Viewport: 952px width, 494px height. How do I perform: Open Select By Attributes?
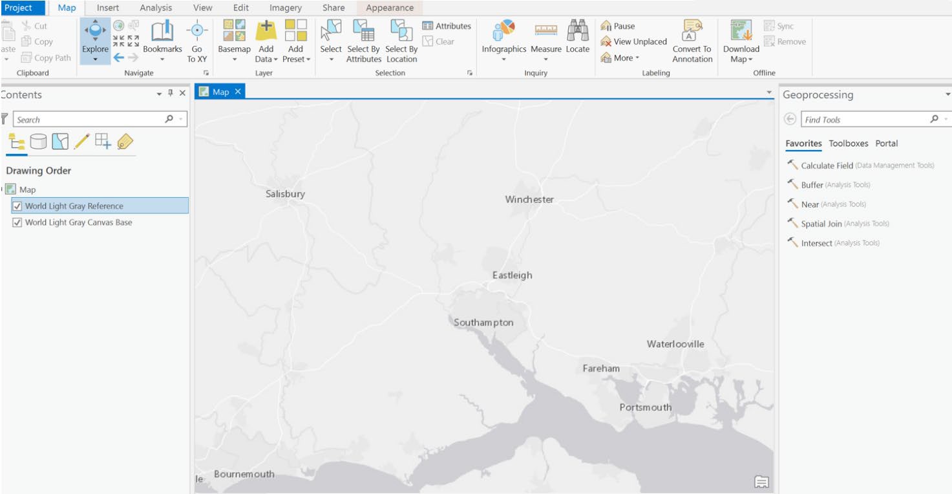pyautogui.click(x=363, y=39)
